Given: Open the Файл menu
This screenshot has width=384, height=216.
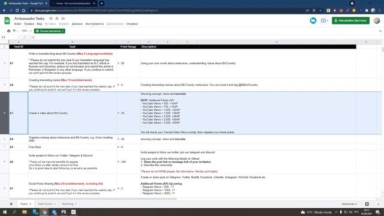Looking at the screenshot, I should click(17, 24).
